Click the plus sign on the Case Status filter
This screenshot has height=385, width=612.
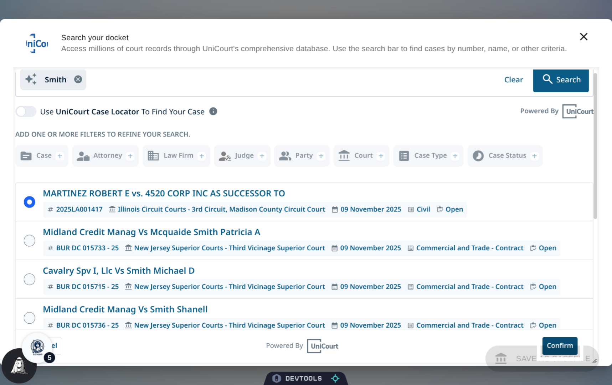[534, 156]
